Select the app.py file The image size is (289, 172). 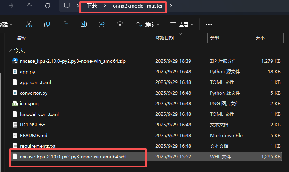click(x=27, y=71)
